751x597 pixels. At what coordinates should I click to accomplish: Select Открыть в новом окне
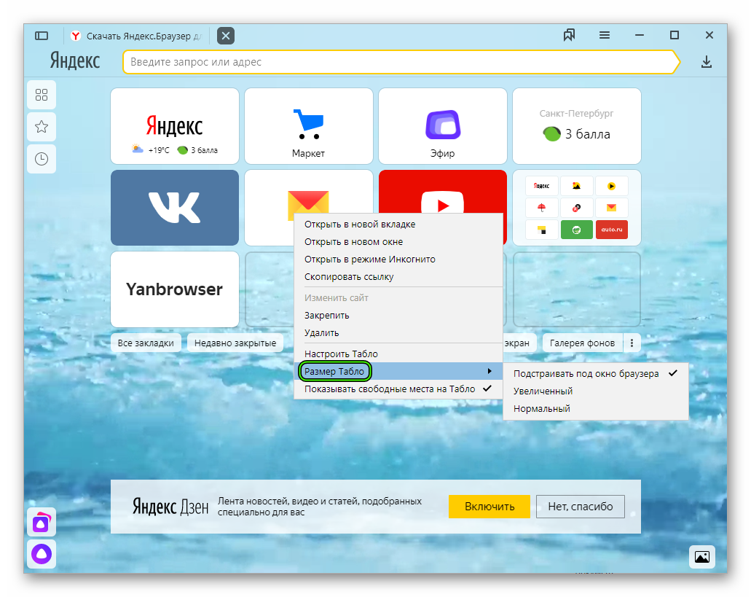[x=398, y=242]
